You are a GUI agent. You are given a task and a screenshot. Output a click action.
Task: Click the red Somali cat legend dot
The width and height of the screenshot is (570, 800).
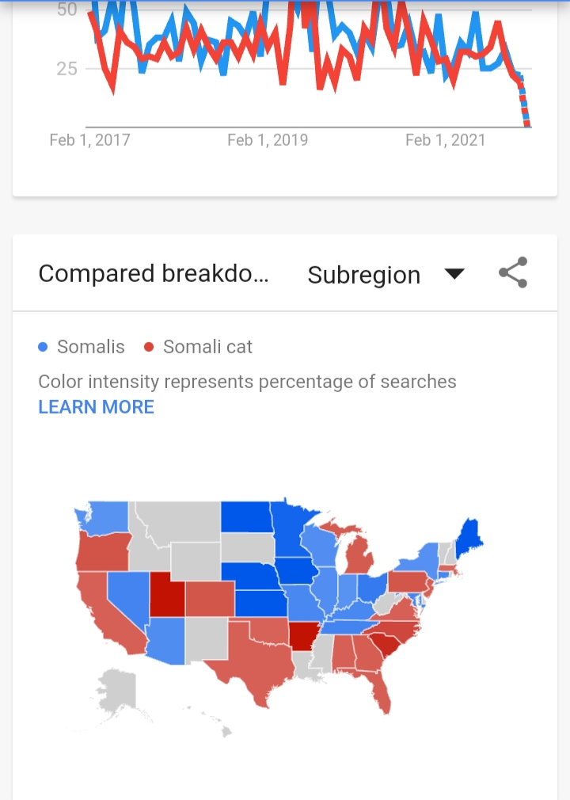pyautogui.click(x=149, y=347)
